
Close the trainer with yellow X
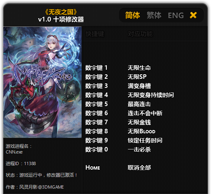[193, 15]
